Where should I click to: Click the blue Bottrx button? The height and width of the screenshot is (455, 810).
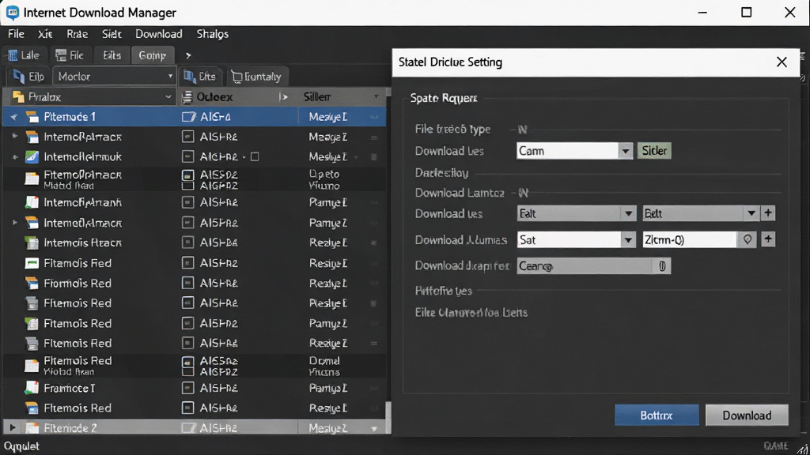pos(657,416)
